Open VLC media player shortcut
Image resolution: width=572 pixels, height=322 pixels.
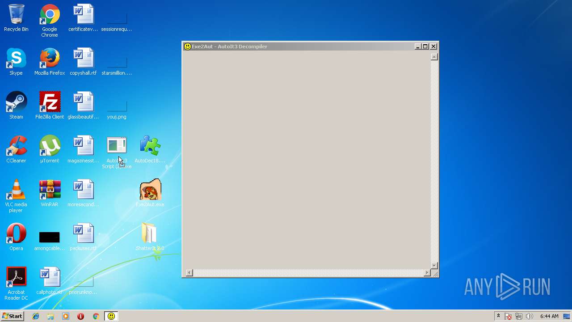(16, 196)
